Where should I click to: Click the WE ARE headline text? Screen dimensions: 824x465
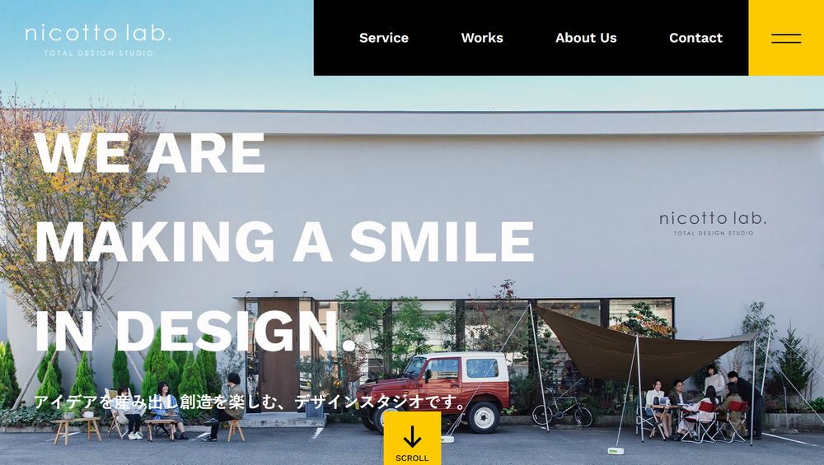coord(150,153)
